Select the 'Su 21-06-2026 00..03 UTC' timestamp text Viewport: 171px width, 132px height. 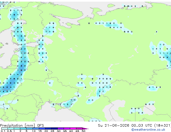coord(125,126)
